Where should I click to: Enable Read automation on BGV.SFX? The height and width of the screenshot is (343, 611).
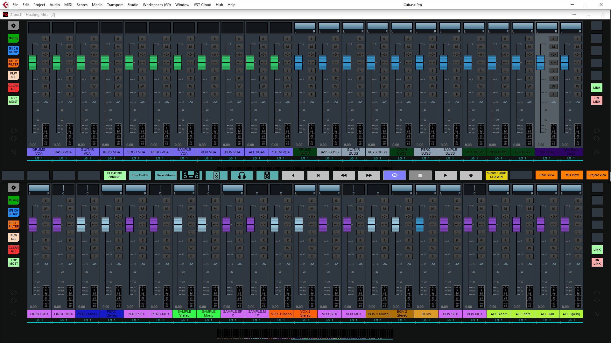click(457, 240)
